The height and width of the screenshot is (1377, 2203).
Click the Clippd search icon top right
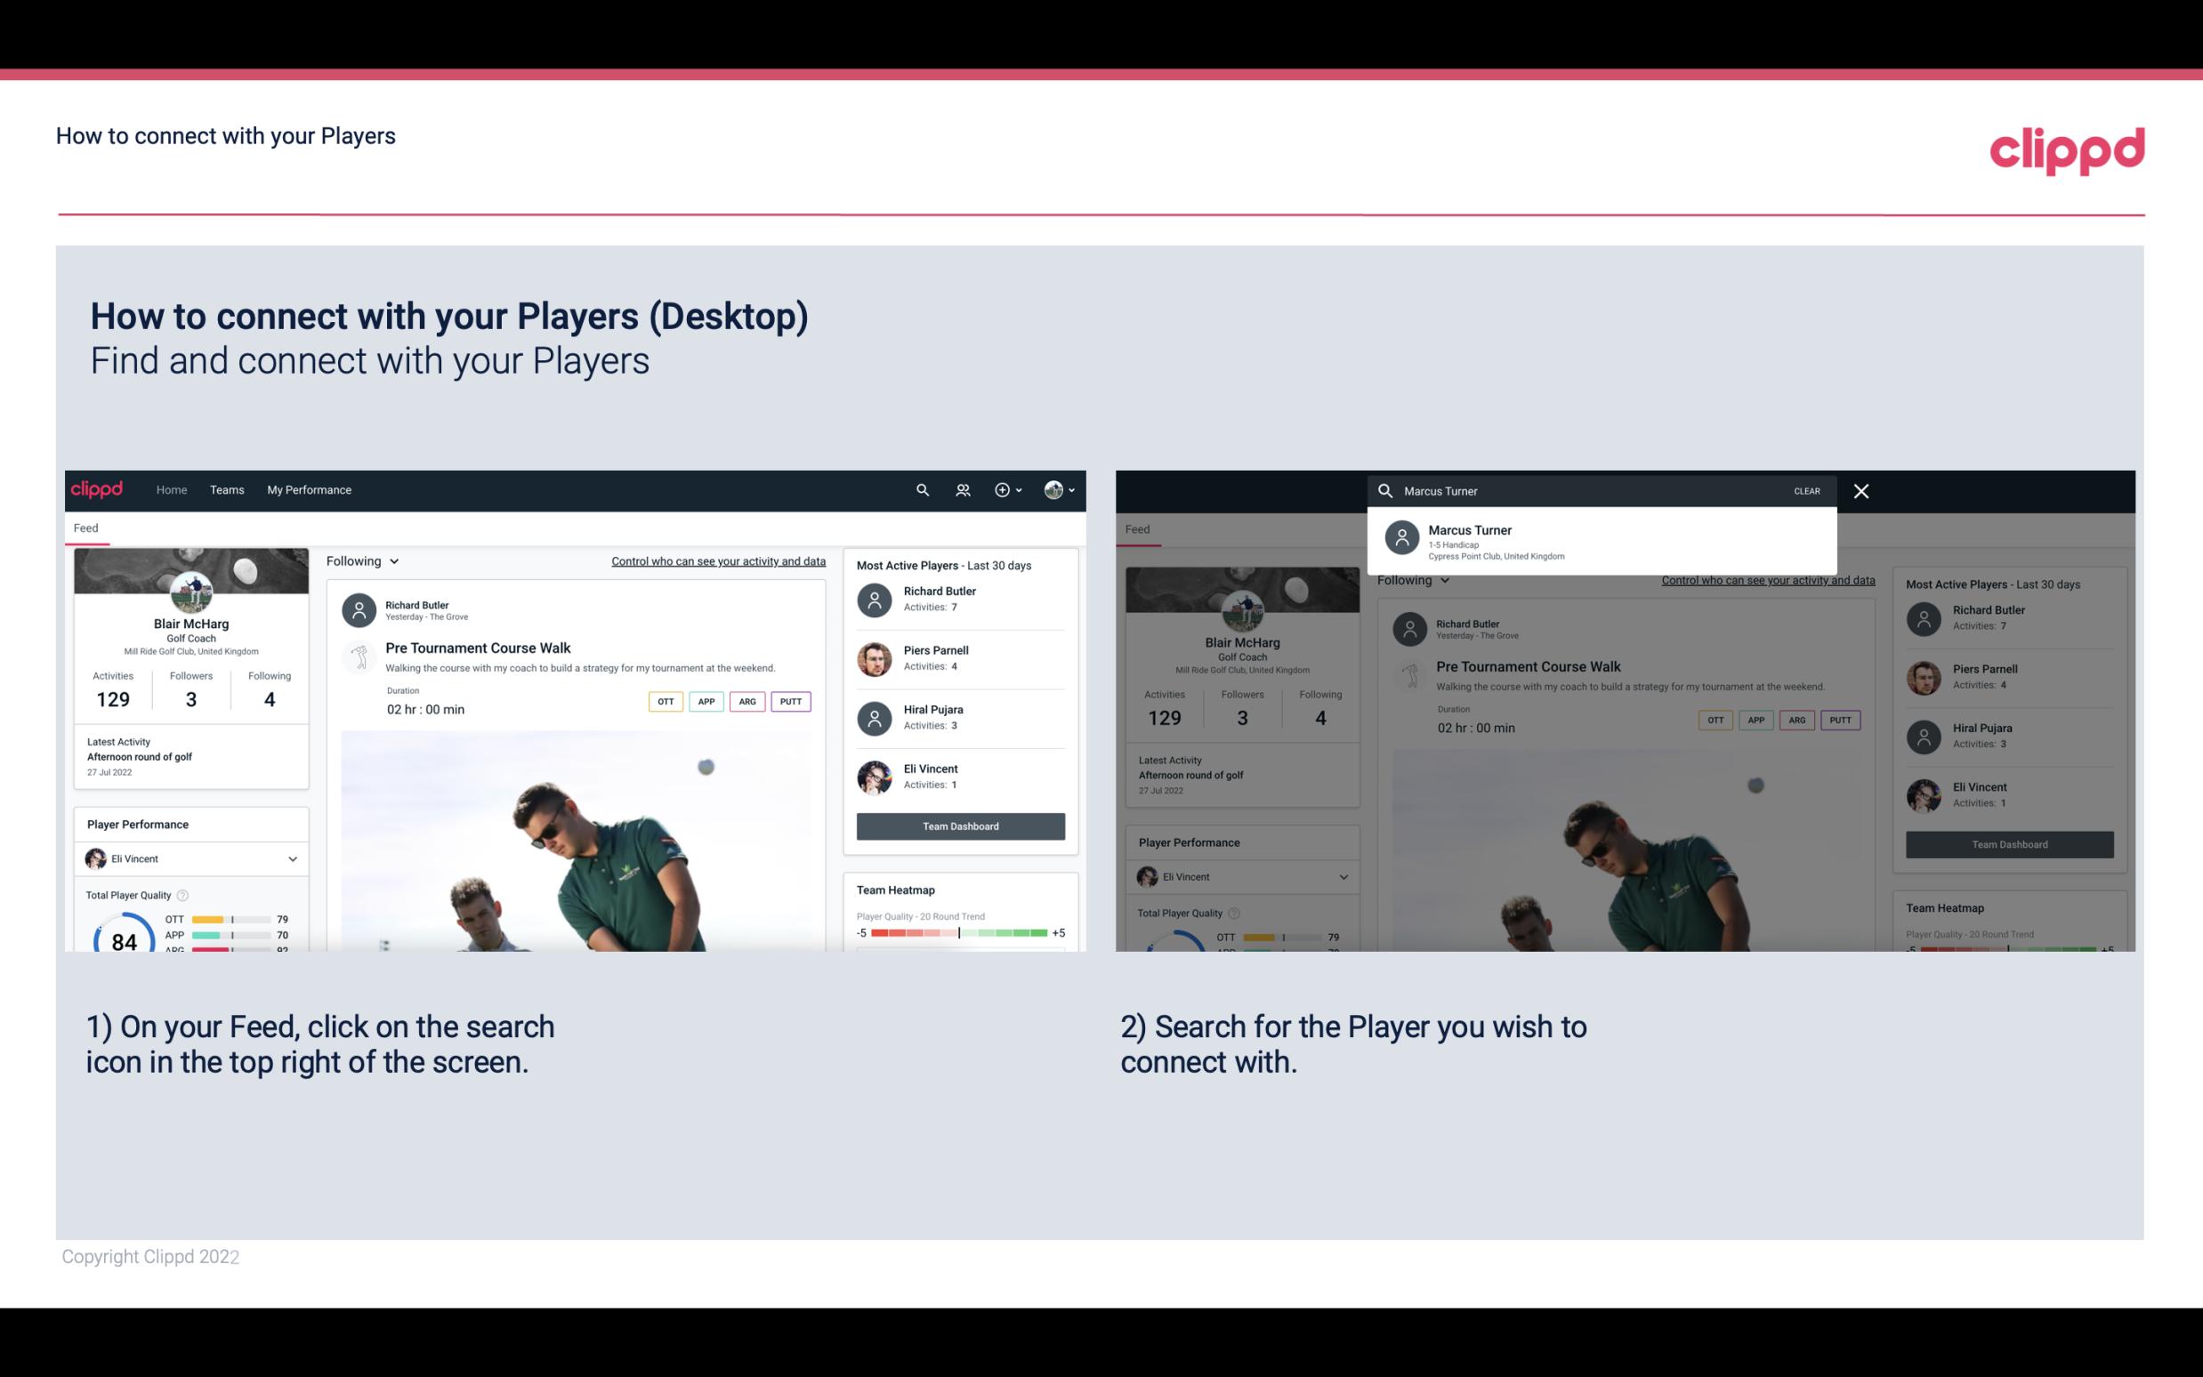(918, 490)
